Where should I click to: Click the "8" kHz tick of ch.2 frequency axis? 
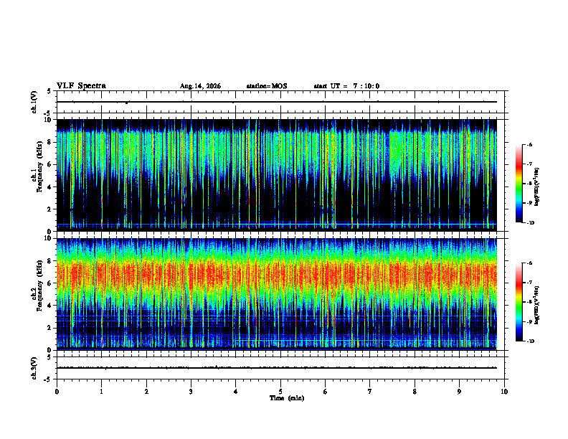49,261
